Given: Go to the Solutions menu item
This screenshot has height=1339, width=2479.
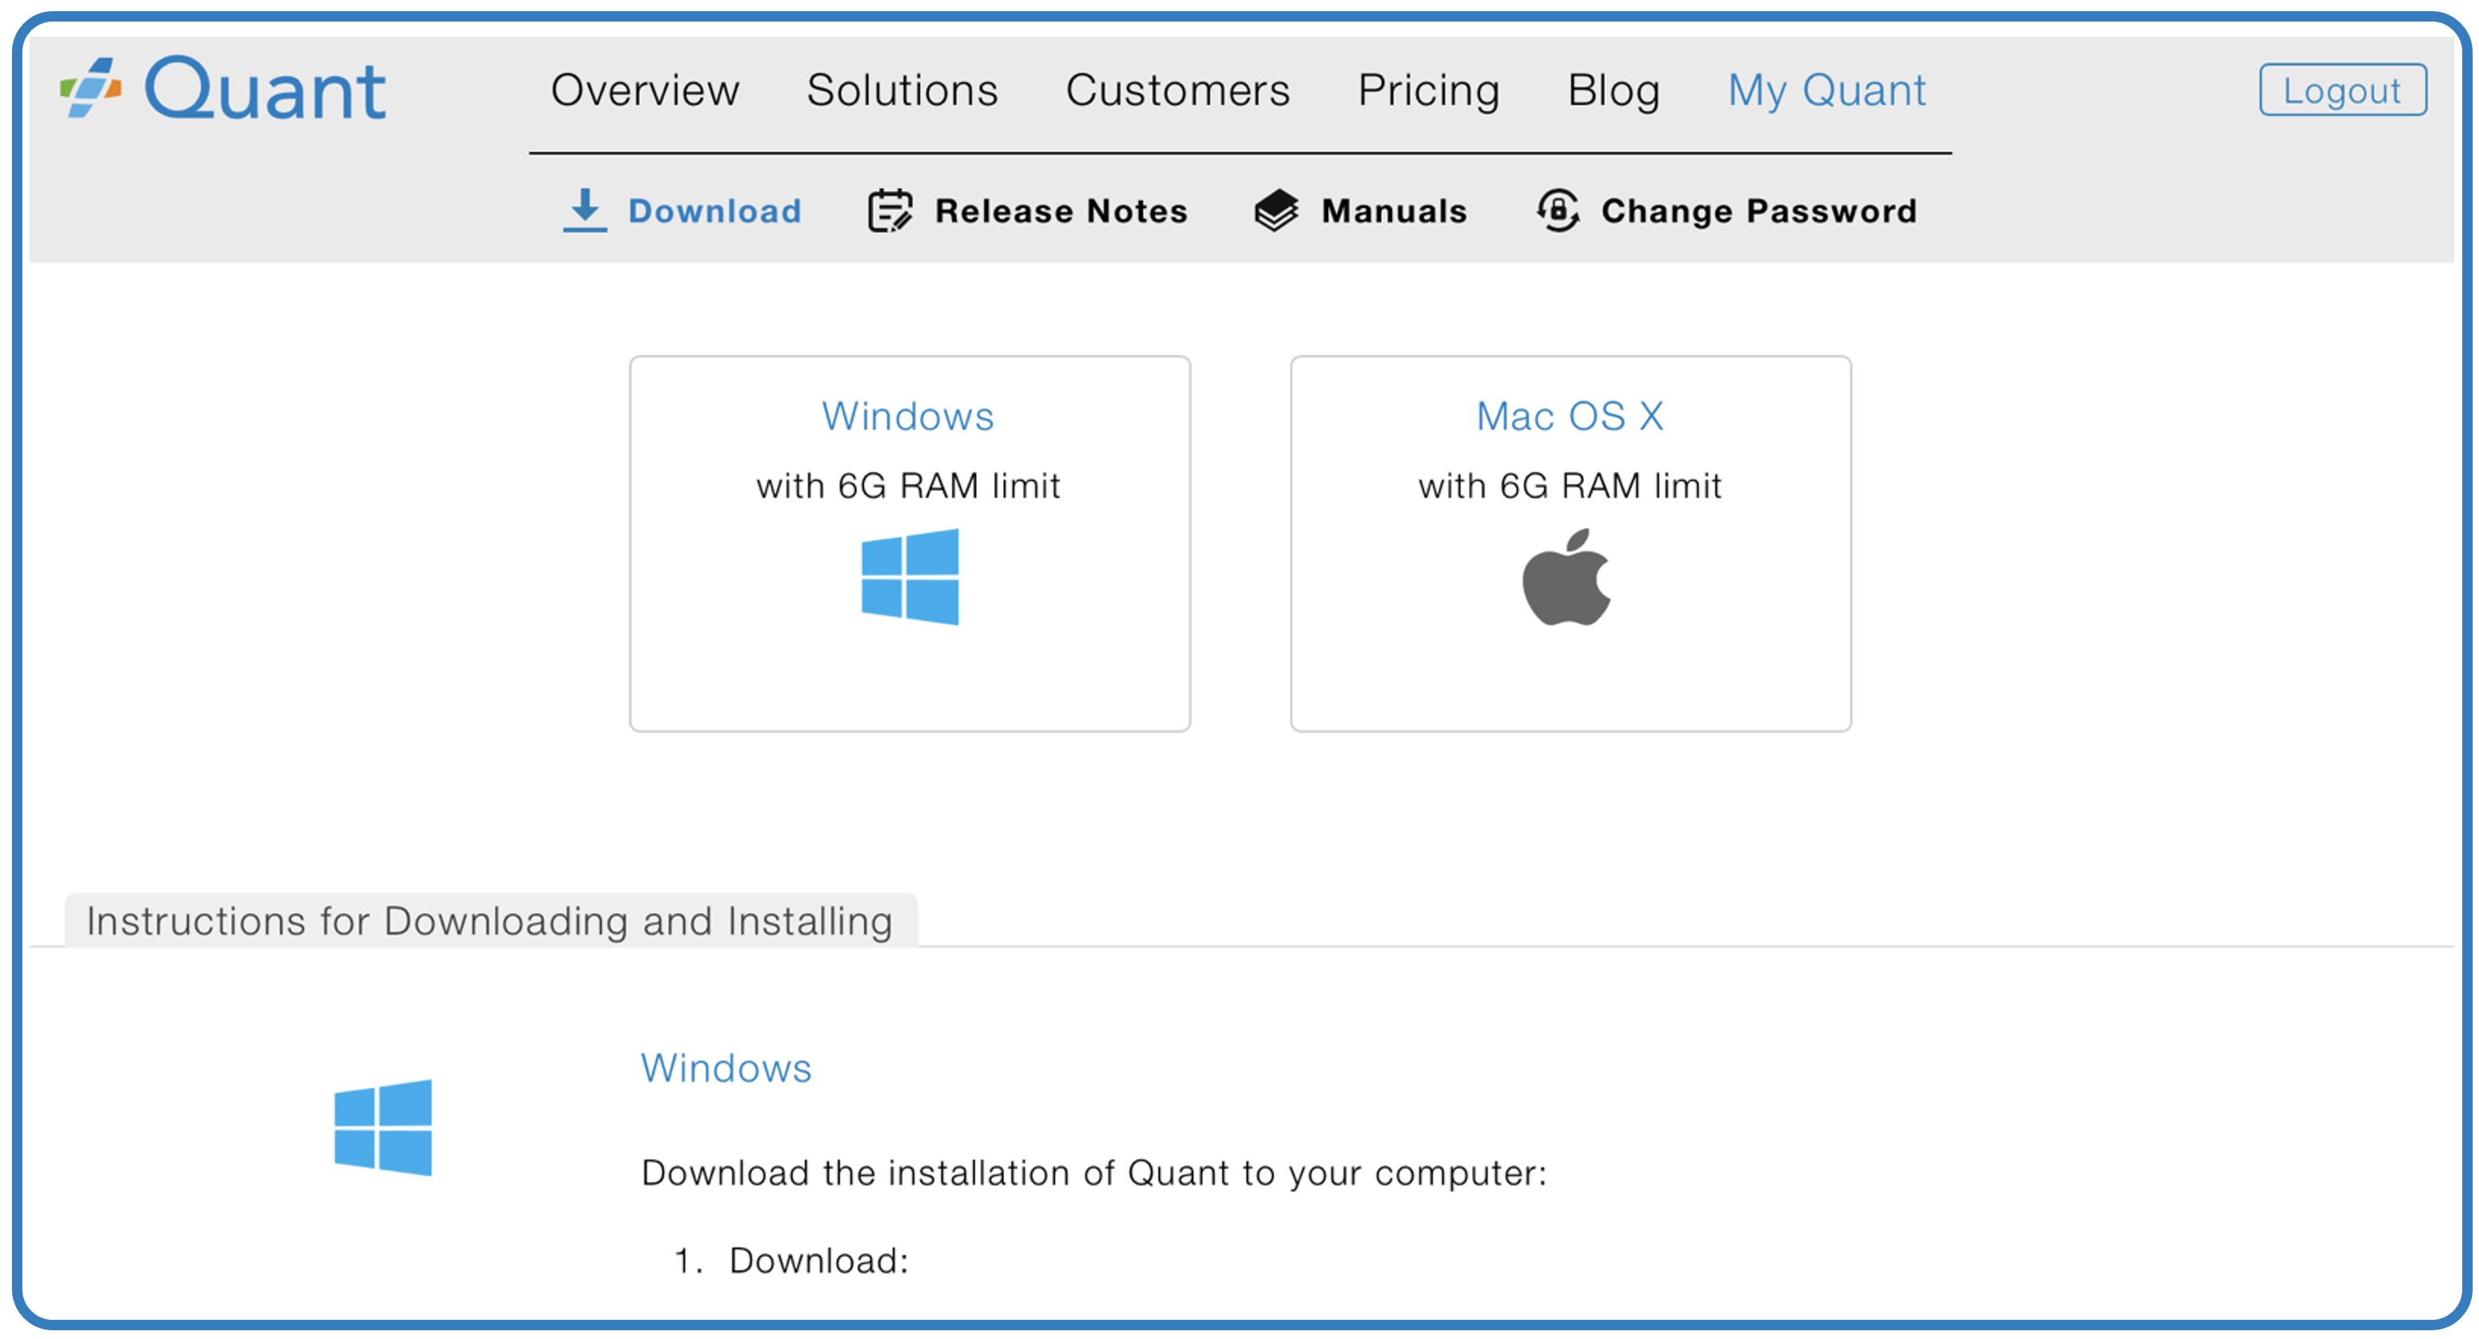Looking at the screenshot, I should [x=903, y=90].
